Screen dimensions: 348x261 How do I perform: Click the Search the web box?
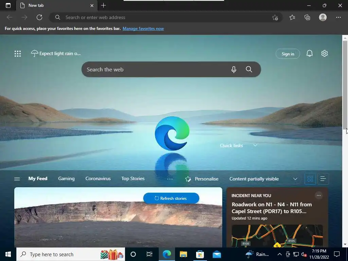point(171,69)
